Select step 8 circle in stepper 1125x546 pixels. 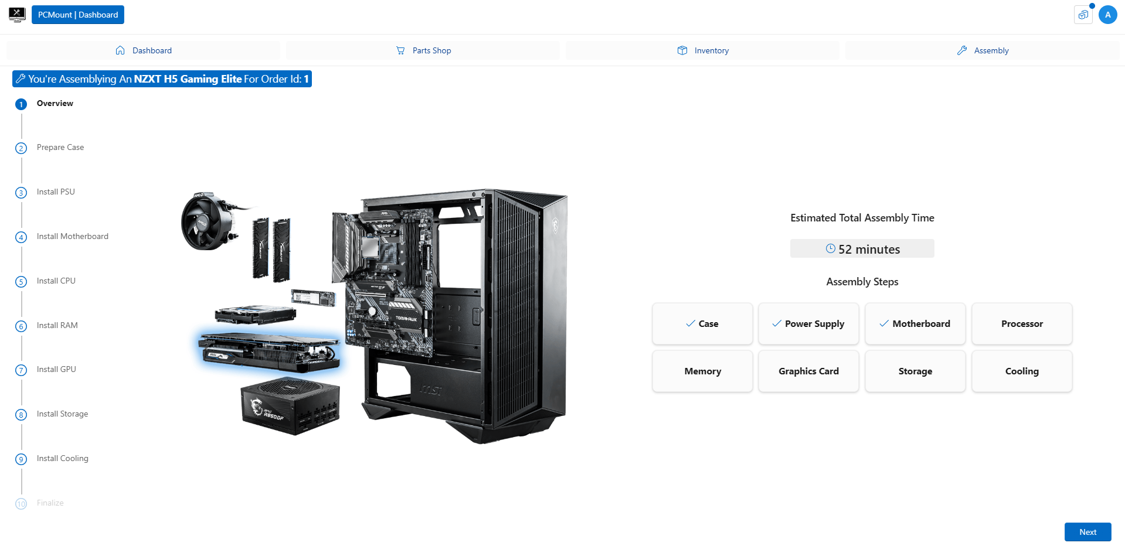point(21,415)
